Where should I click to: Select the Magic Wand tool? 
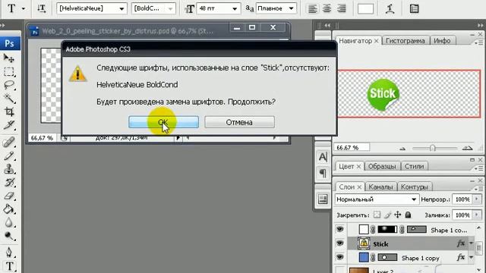9,99
